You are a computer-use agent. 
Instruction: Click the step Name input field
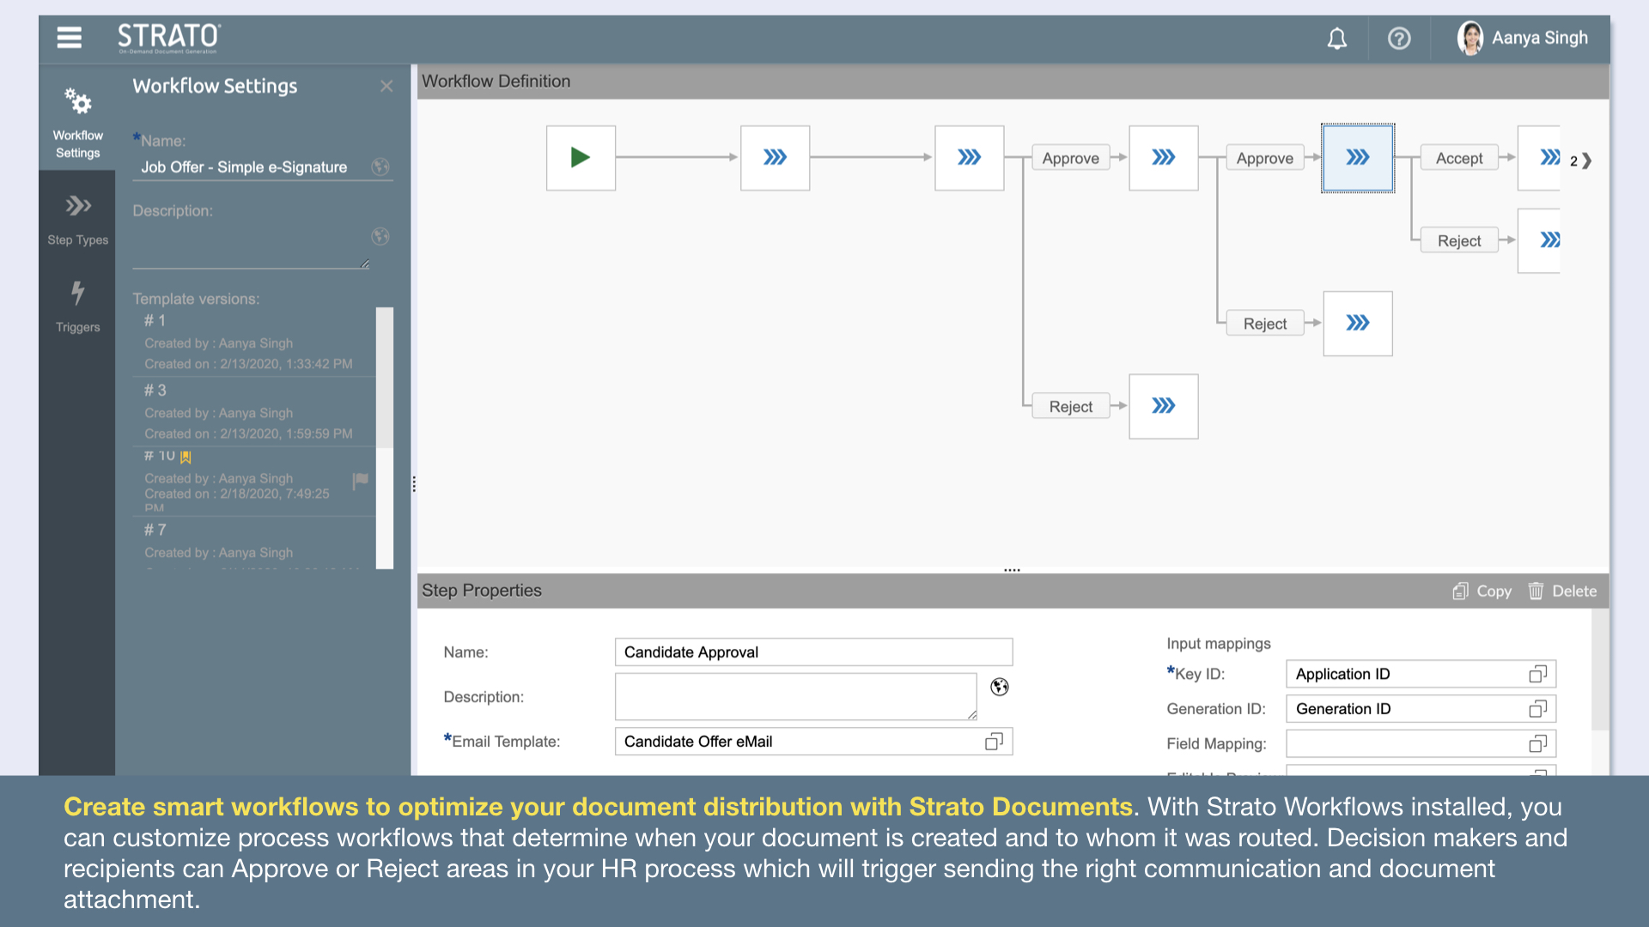(x=813, y=652)
